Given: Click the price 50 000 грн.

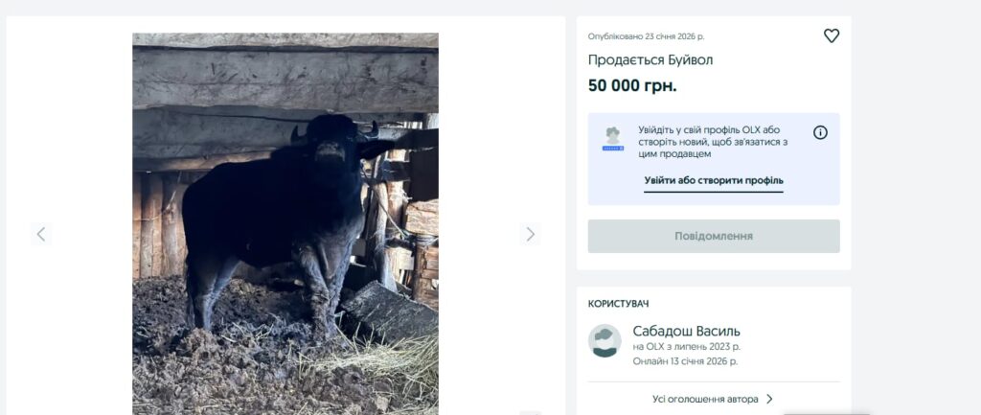Looking at the screenshot, I should (632, 85).
